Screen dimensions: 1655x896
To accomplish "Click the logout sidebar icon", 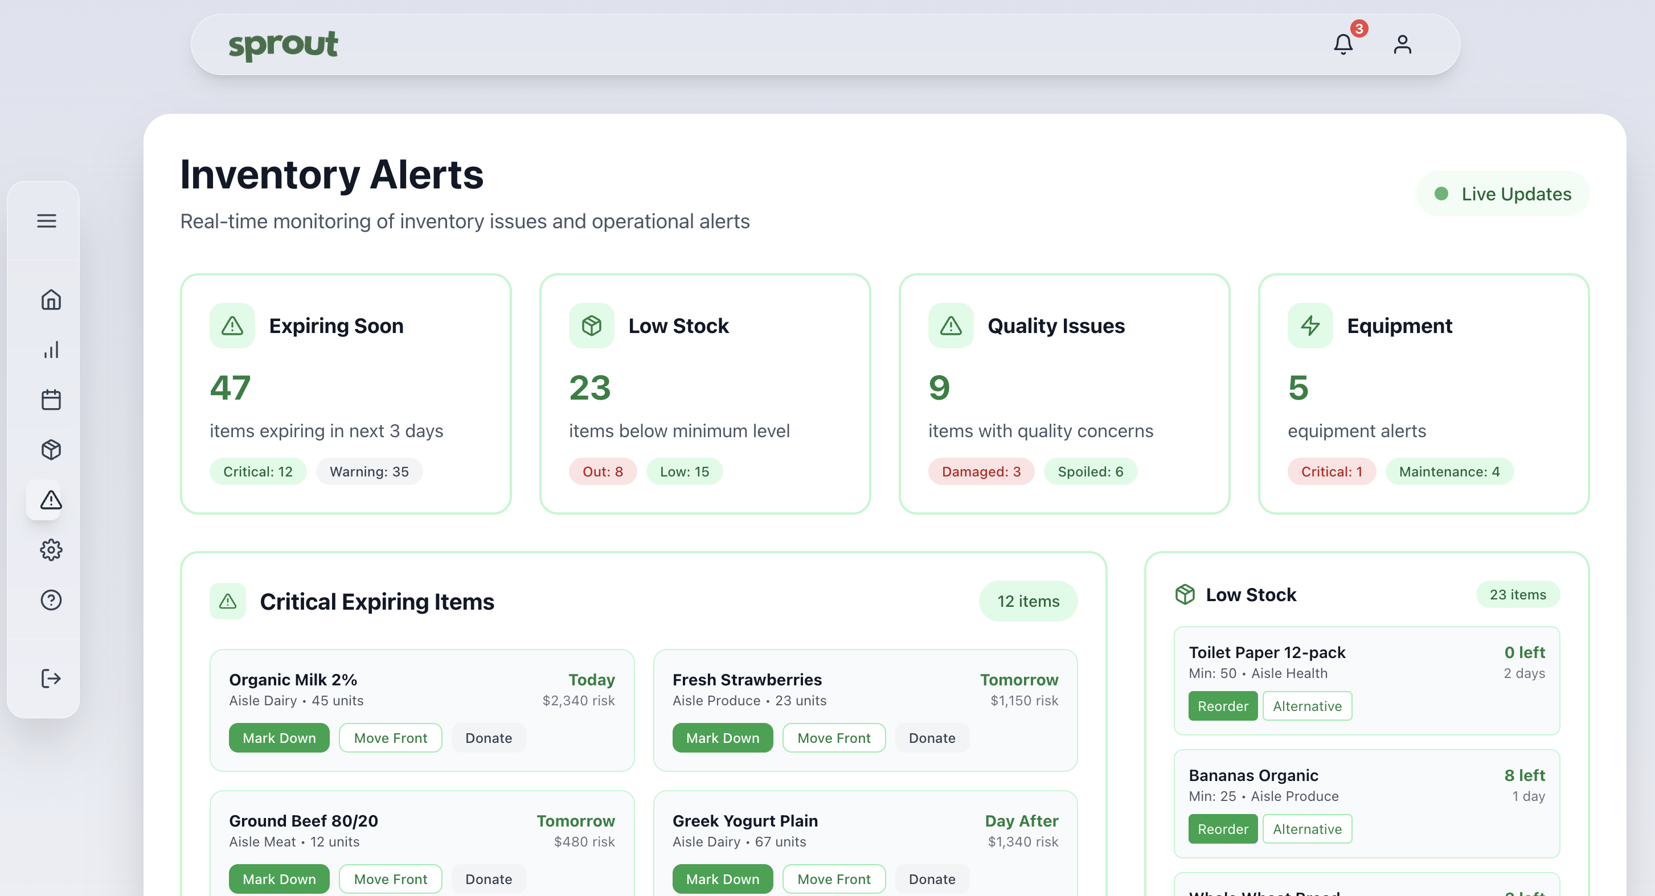I will (x=51, y=679).
